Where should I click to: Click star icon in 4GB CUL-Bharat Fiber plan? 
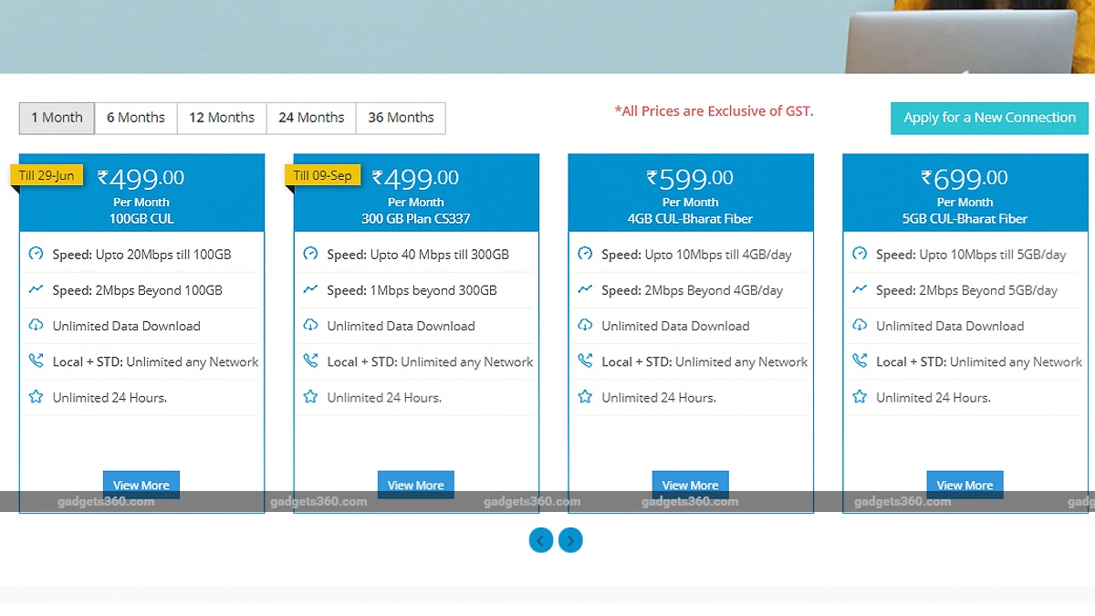click(x=585, y=397)
